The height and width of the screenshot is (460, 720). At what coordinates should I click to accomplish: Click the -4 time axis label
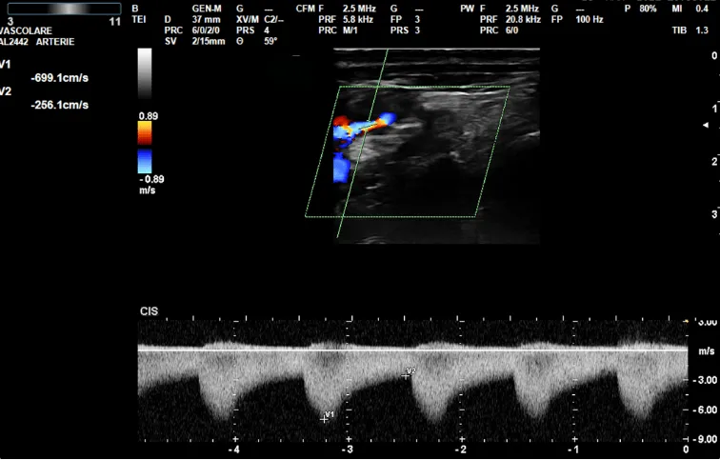(x=234, y=450)
